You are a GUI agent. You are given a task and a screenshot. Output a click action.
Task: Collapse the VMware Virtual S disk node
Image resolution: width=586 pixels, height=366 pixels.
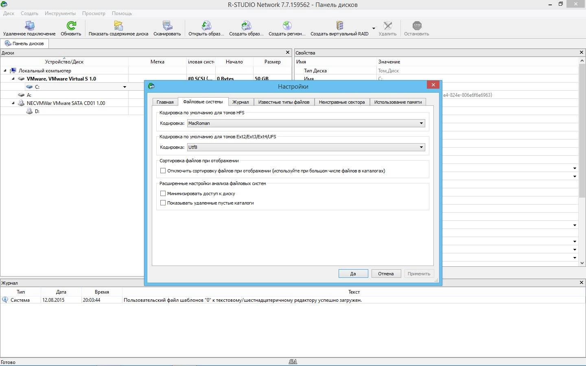(13, 79)
